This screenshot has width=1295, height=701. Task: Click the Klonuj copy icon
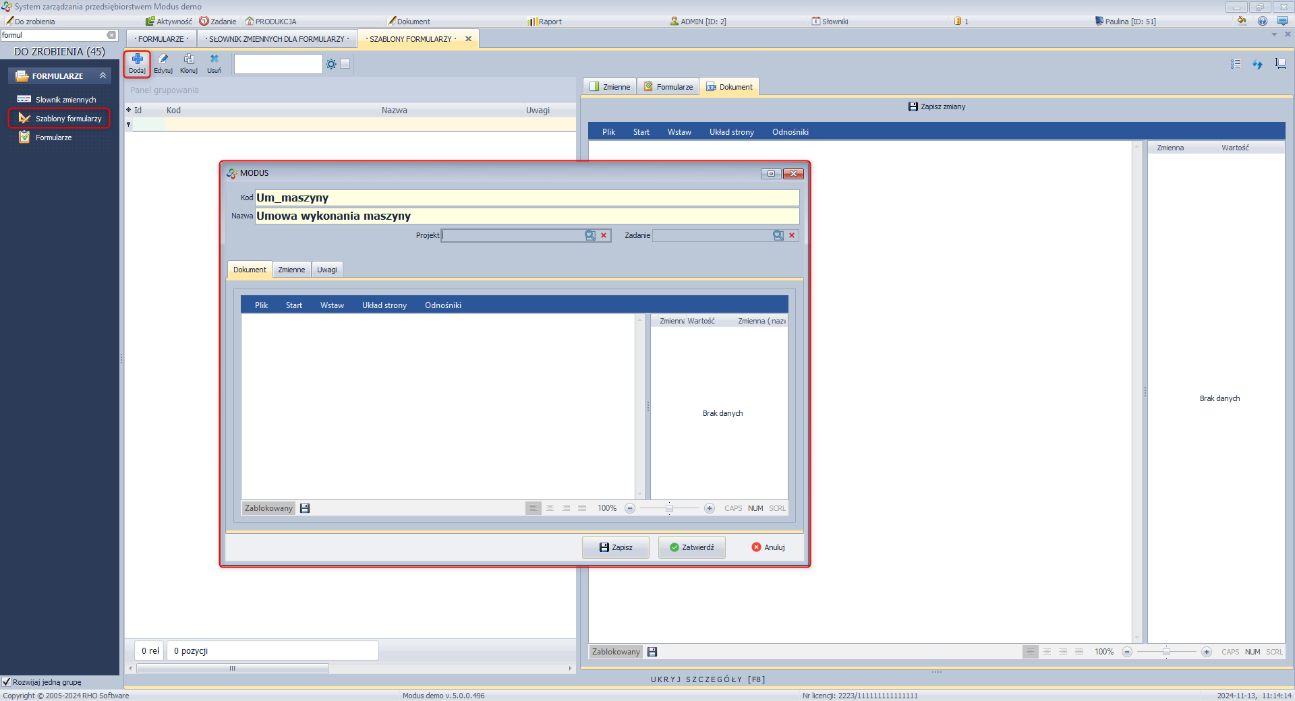click(189, 59)
